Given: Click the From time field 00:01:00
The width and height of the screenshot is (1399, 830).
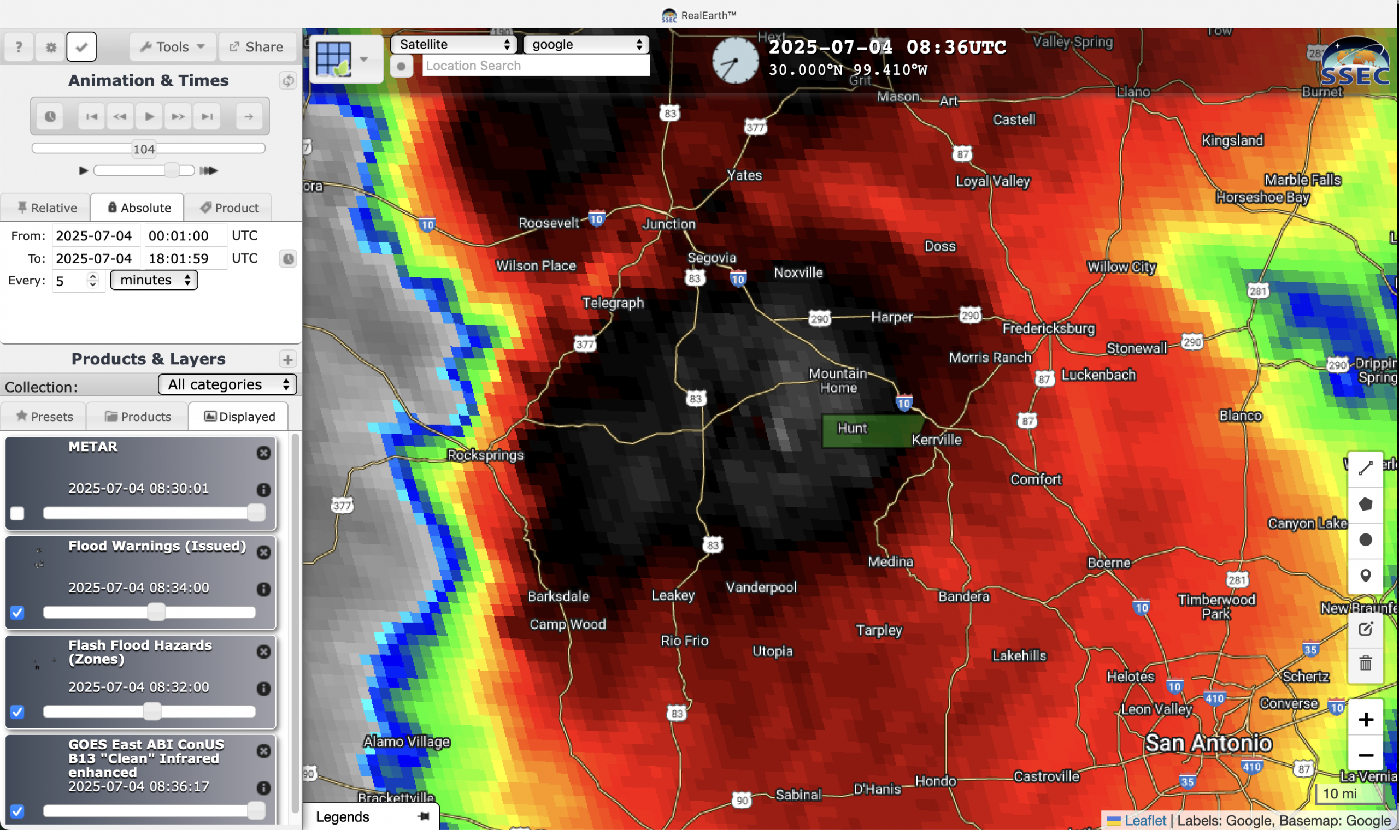Looking at the screenshot, I should 186,235.
